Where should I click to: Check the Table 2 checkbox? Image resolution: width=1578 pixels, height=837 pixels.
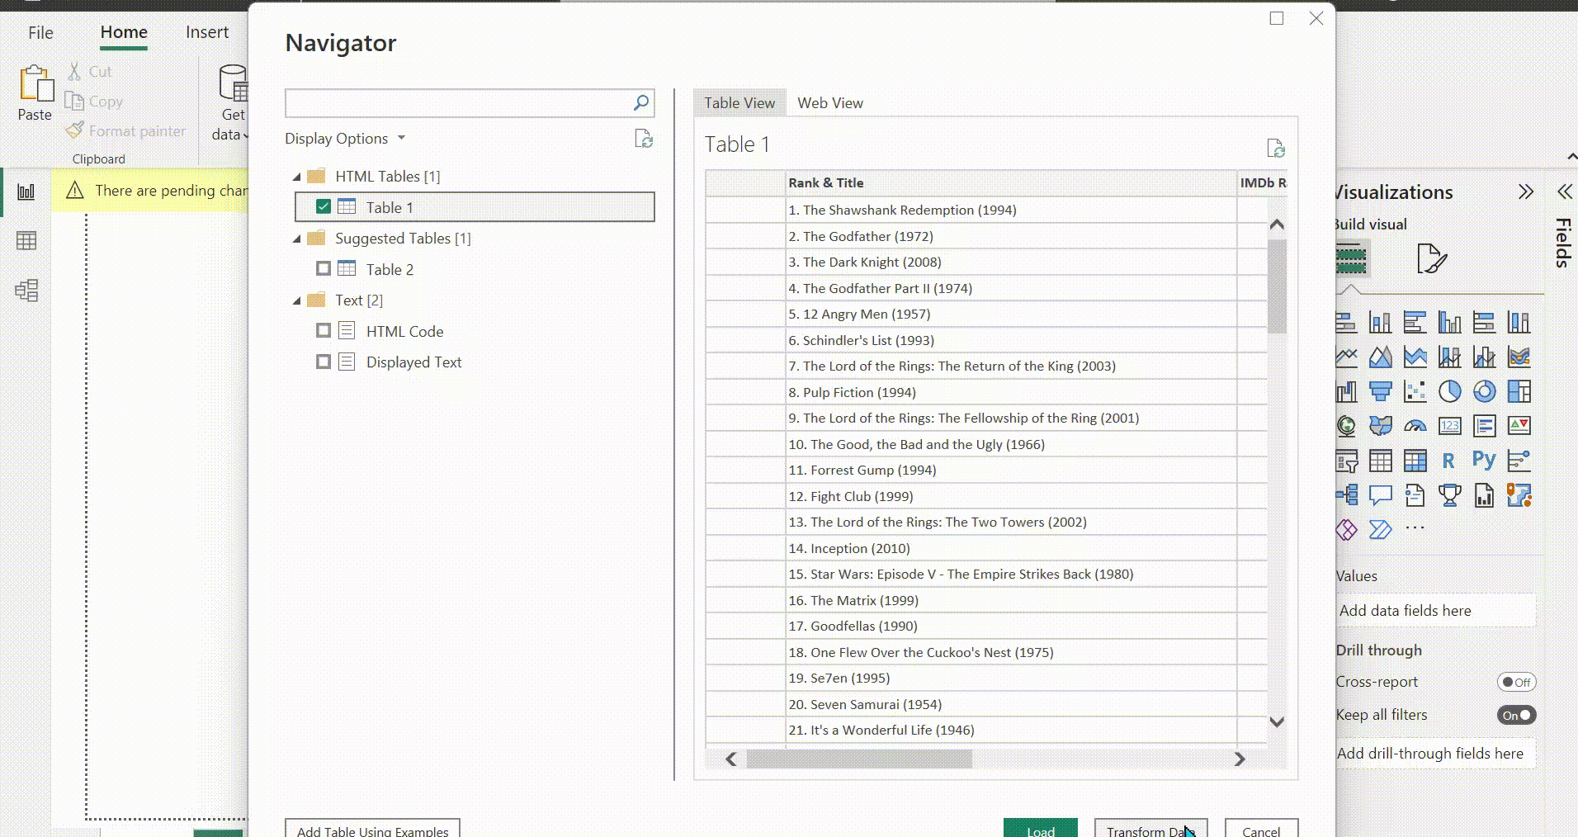[324, 269]
